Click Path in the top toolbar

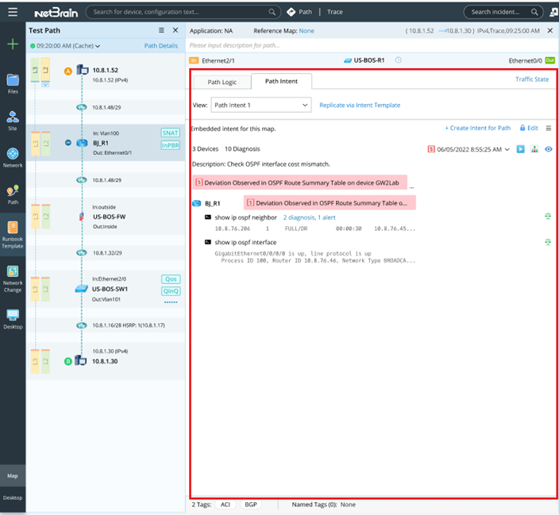coord(299,12)
